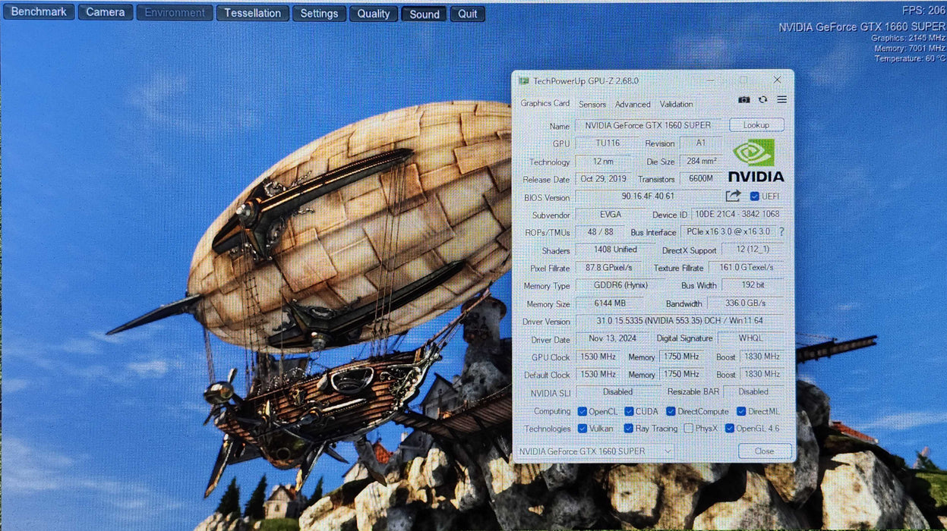Image resolution: width=947 pixels, height=531 pixels.
Task: Click the BIOS Version field
Action: click(648, 196)
